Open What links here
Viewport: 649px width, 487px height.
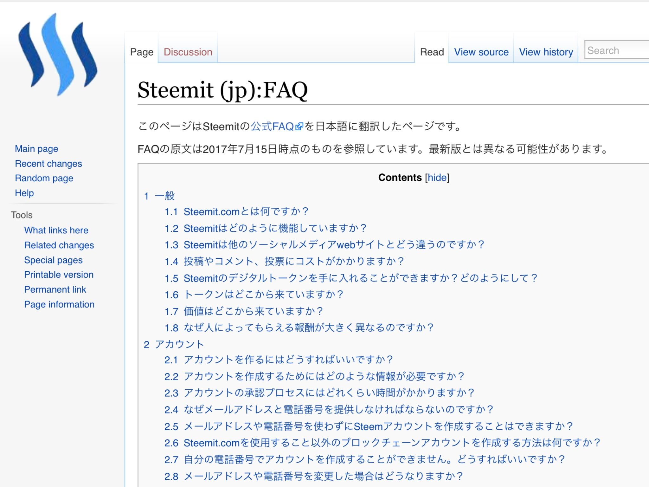[56, 230]
